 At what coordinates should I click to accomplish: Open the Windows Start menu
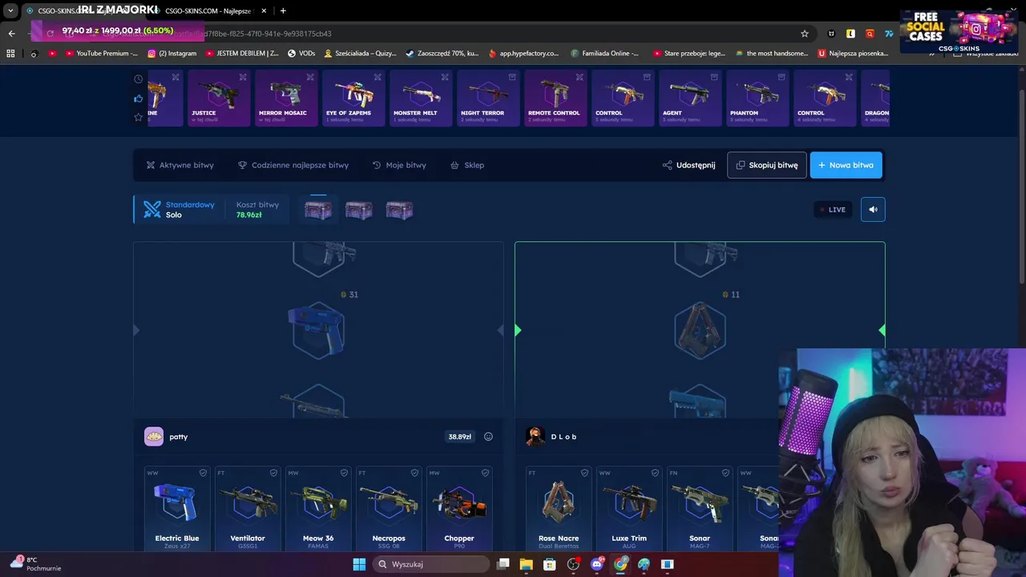click(x=359, y=564)
